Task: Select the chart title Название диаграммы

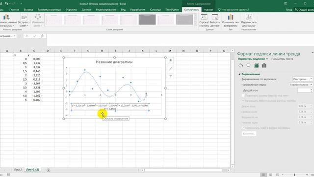Action: tap(114, 62)
